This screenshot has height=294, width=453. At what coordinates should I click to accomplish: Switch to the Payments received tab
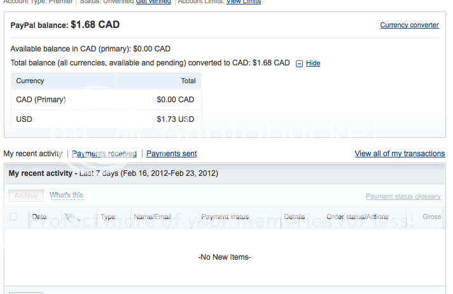(x=104, y=154)
